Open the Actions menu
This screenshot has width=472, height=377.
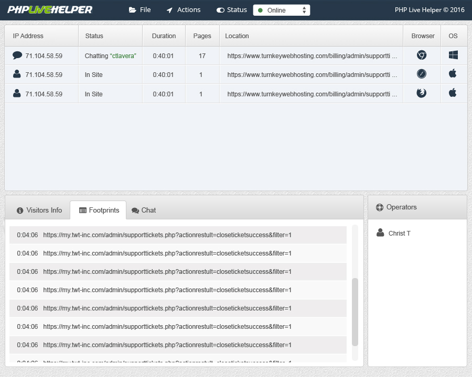pos(183,10)
